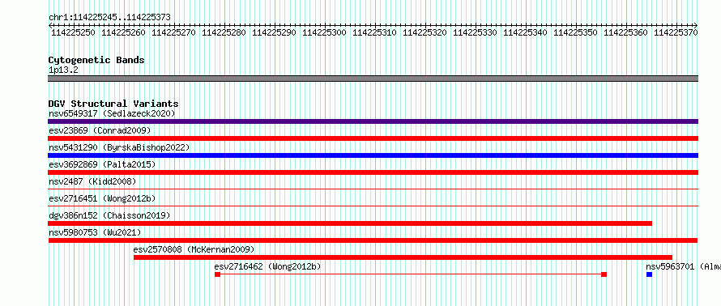Click the red esv2570808 variant bar
The image size is (721, 306).
click(403, 257)
